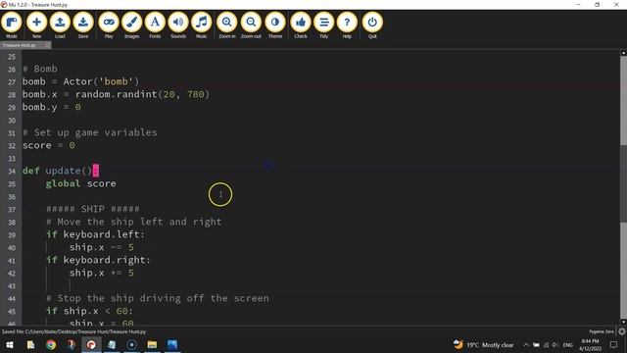This screenshot has height=353, width=627.
Task: Click the ENG language indicator
Action: tap(568, 345)
